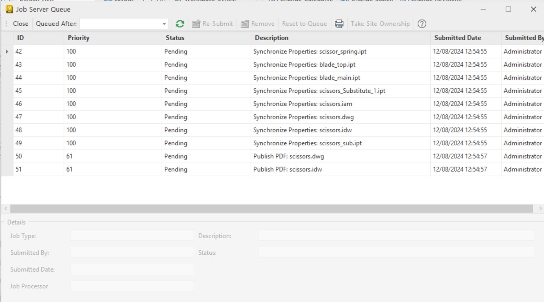Click the Re-Submit job icon
The width and height of the screenshot is (544, 302).
(213, 24)
